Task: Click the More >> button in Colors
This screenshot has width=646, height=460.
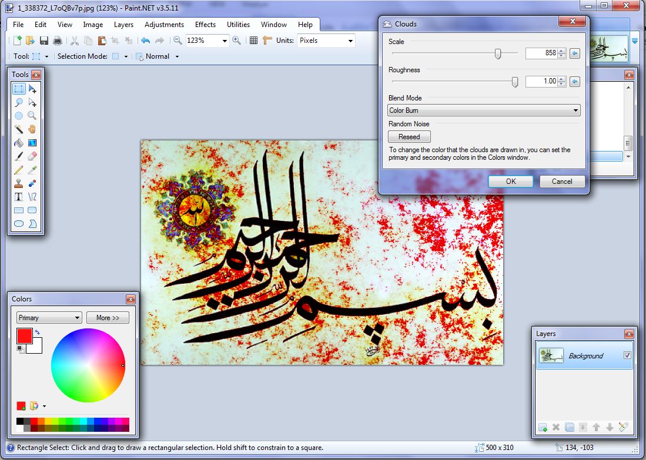Action: coord(108,318)
